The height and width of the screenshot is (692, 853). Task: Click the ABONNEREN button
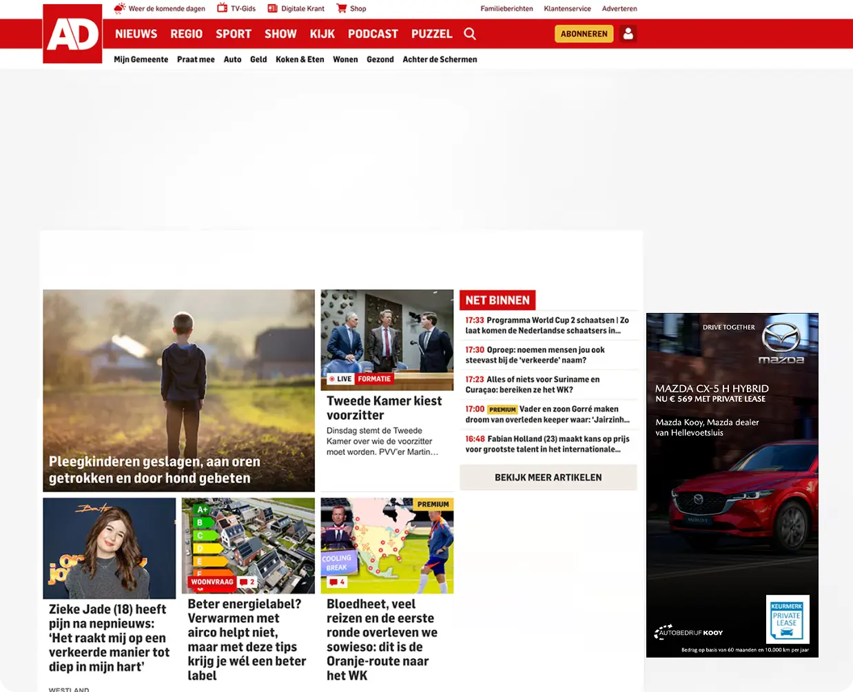(584, 34)
